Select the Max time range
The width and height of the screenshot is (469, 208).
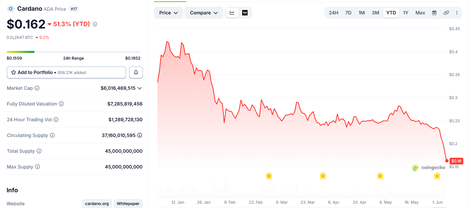[x=420, y=13]
